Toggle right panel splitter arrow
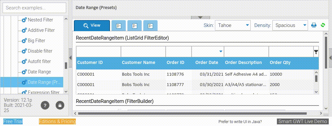The width and height of the screenshot is (332, 126). tap(330, 57)
